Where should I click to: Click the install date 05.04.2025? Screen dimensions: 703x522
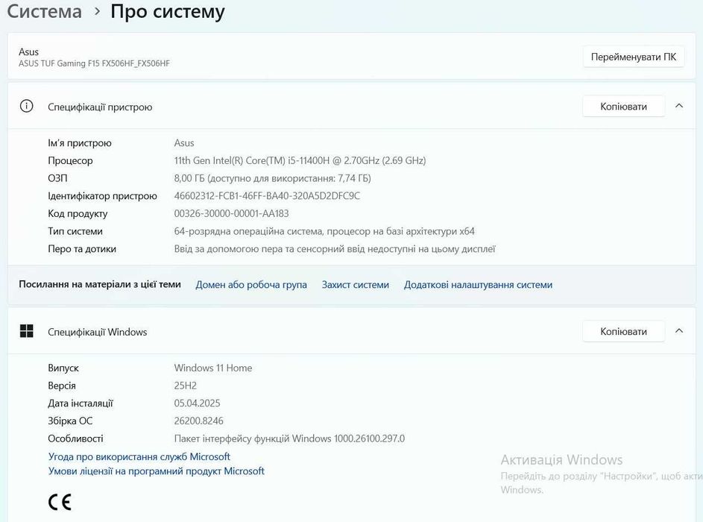[x=198, y=403]
